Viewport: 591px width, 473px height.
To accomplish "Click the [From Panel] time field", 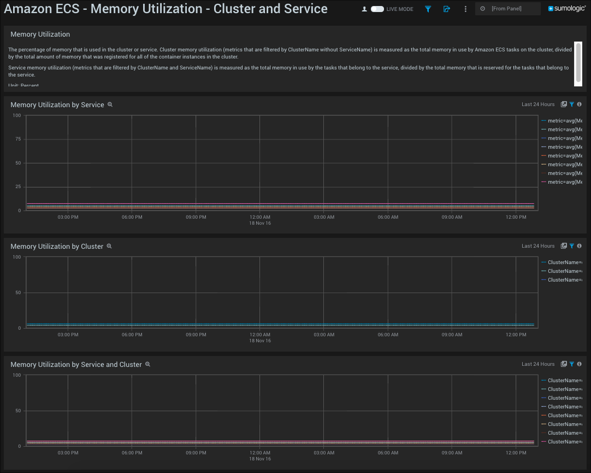I will pyautogui.click(x=507, y=9).
